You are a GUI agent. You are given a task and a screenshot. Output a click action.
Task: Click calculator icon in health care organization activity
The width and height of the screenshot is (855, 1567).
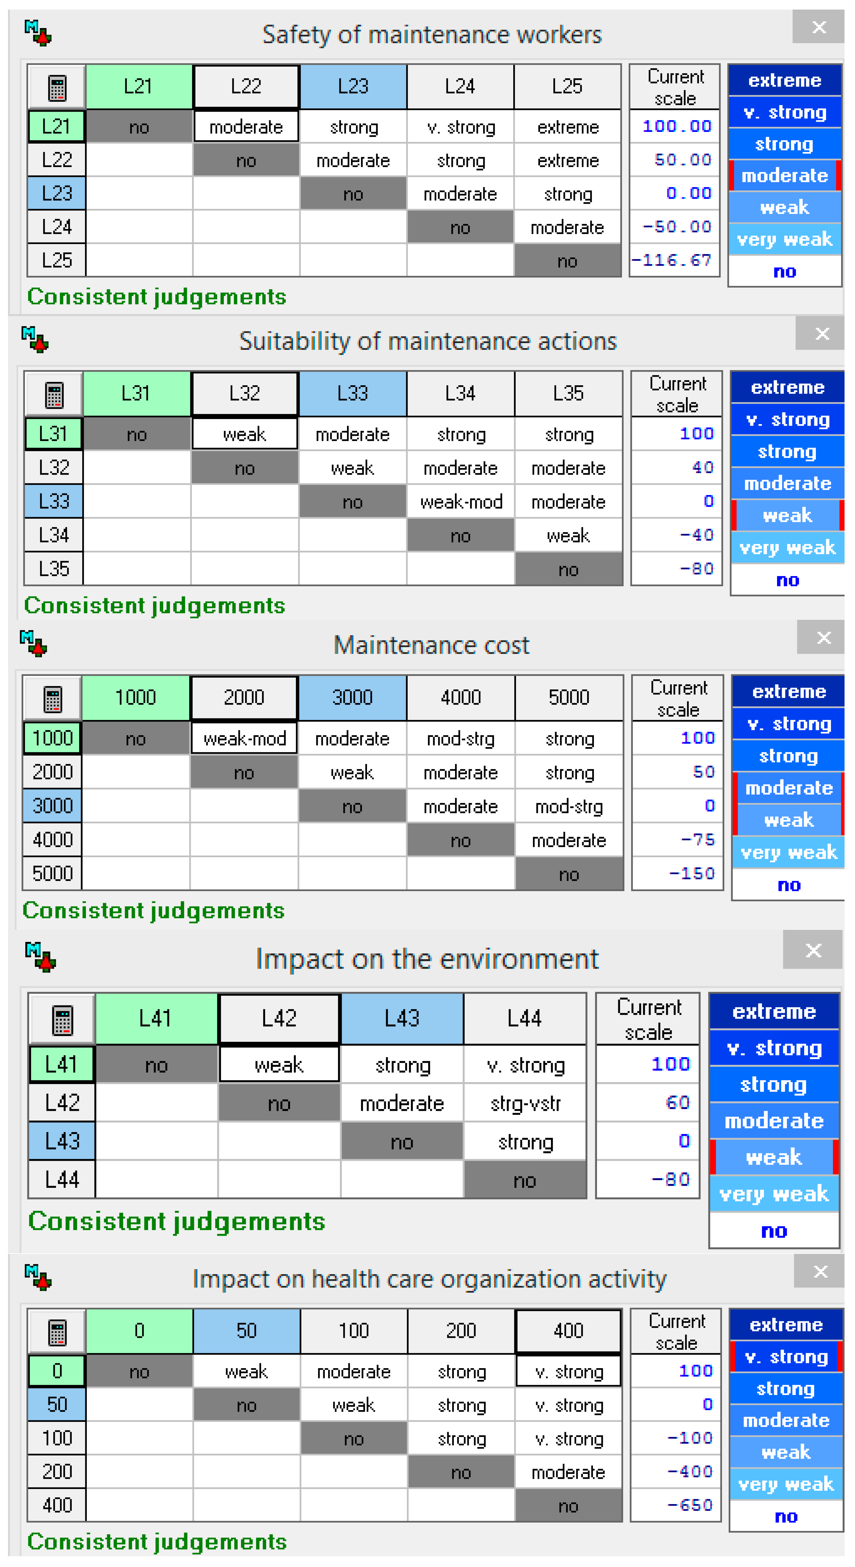(57, 1332)
